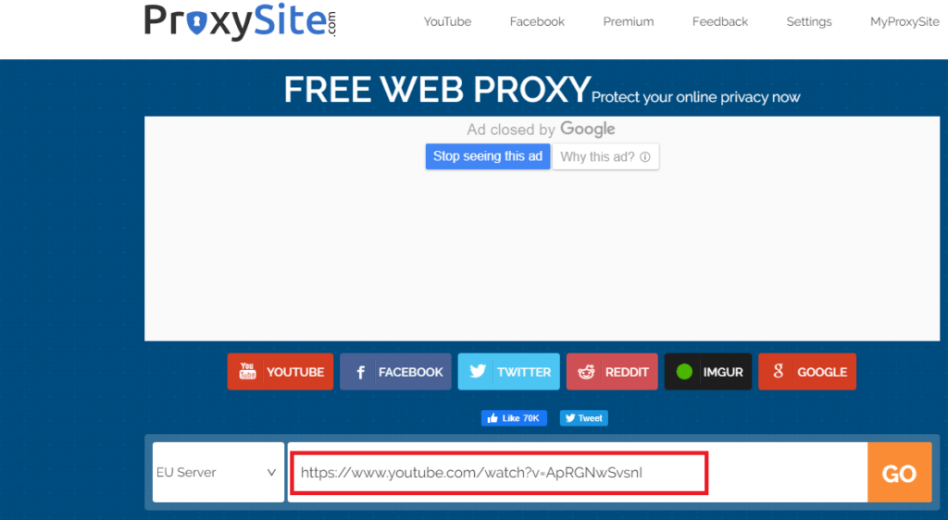948x520 pixels.
Task: Open the EU Server dropdown
Action: coord(218,472)
